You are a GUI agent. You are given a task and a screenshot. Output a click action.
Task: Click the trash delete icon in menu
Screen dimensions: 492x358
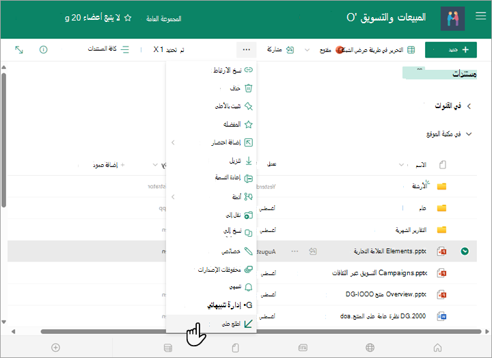coord(248,88)
